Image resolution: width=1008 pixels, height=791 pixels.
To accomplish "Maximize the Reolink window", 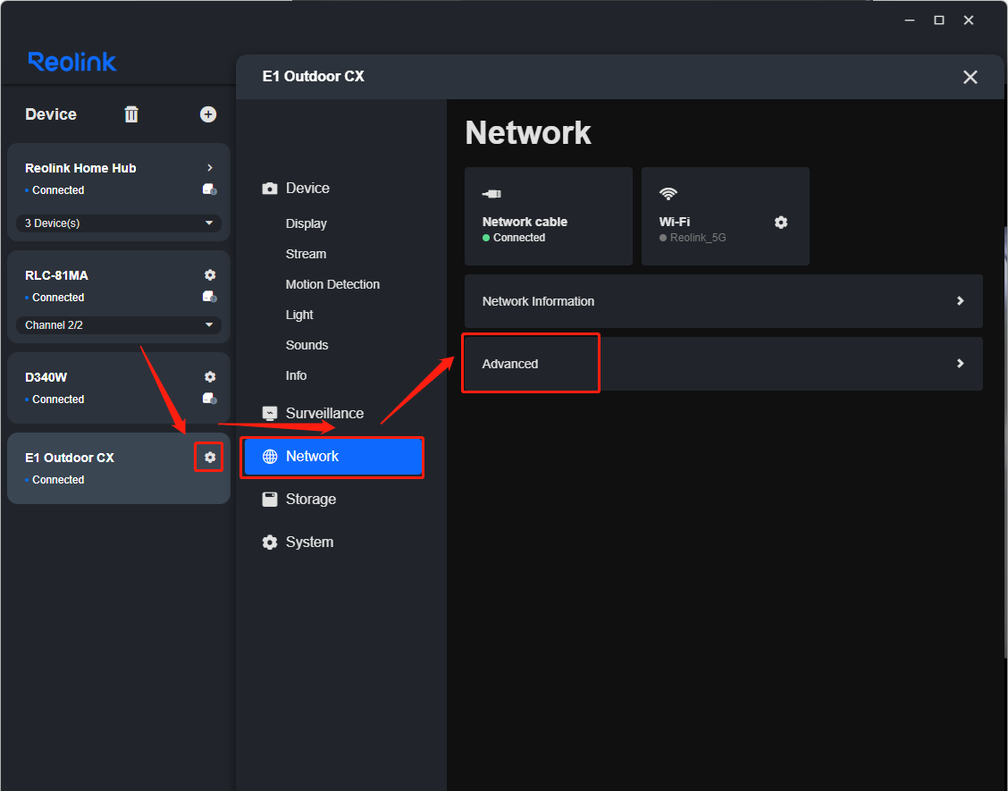I will coord(939,21).
